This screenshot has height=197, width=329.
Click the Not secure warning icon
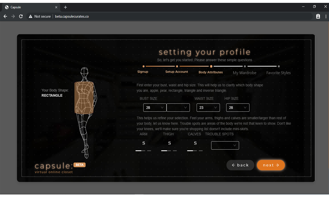[31, 16]
